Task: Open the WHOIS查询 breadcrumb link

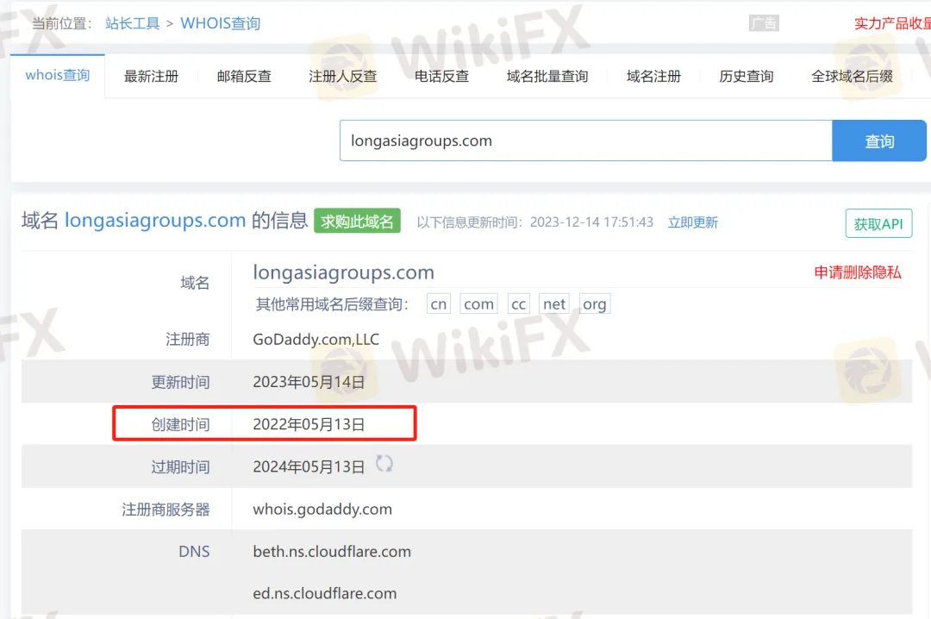Action: point(221,23)
